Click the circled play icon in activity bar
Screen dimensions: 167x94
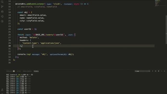2,21
